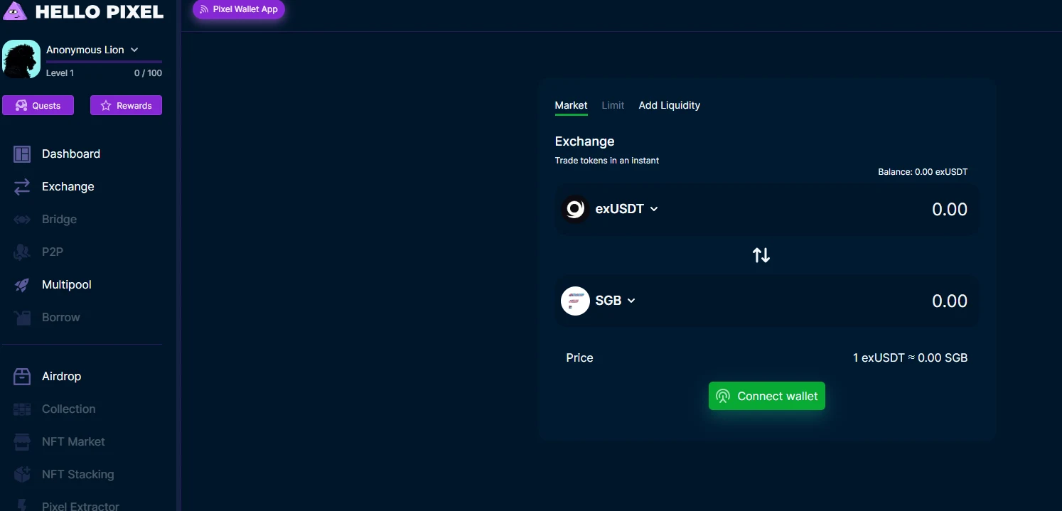Image resolution: width=1062 pixels, height=511 pixels.
Task: Swap tokens with the up-down arrows icon
Action: pos(761,255)
